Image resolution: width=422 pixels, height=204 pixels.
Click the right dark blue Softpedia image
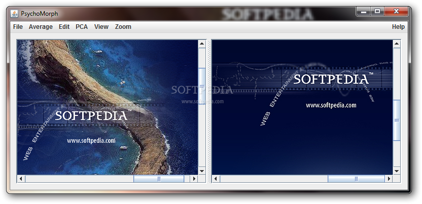tap(302, 107)
